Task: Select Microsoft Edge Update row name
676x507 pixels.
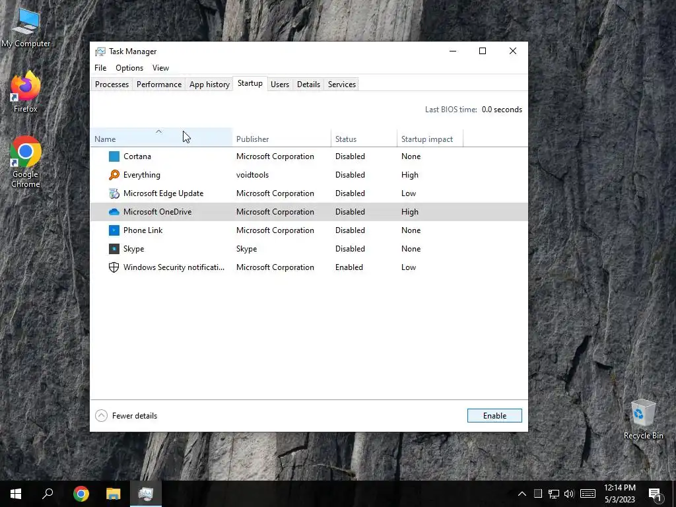Action: tap(164, 193)
